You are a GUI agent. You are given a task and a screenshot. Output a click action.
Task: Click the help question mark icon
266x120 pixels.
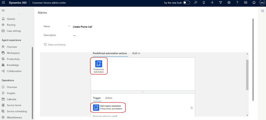(237, 3)
